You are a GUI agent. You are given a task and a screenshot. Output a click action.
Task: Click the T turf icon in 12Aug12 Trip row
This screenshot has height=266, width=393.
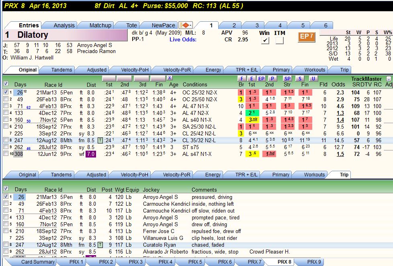point(100,245)
